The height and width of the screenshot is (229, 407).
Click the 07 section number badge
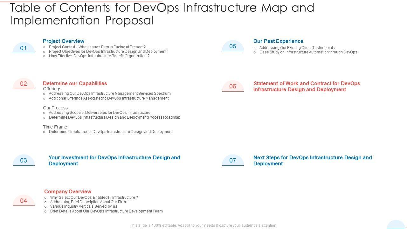pyautogui.click(x=233, y=160)
